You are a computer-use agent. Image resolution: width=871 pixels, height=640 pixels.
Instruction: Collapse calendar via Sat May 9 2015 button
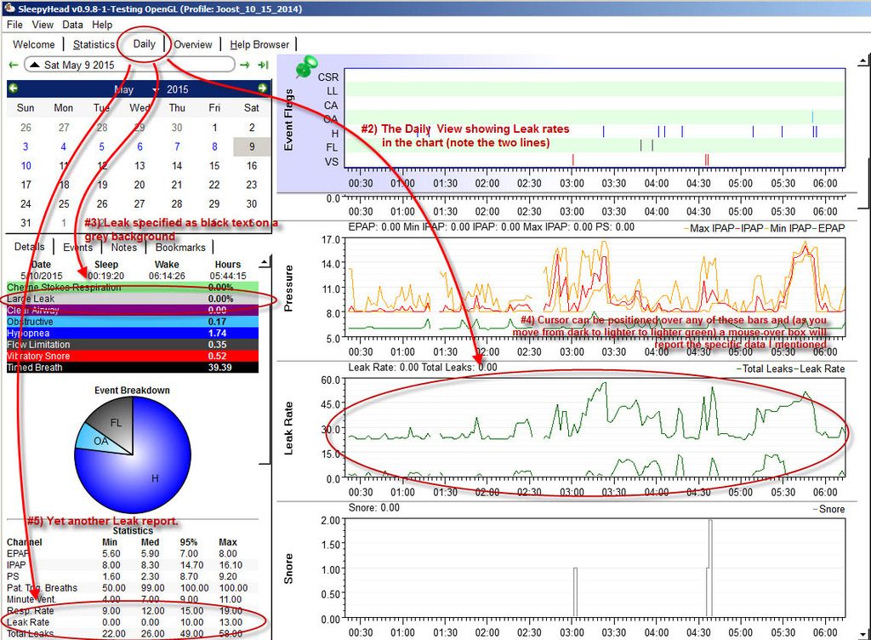[129, 65]
